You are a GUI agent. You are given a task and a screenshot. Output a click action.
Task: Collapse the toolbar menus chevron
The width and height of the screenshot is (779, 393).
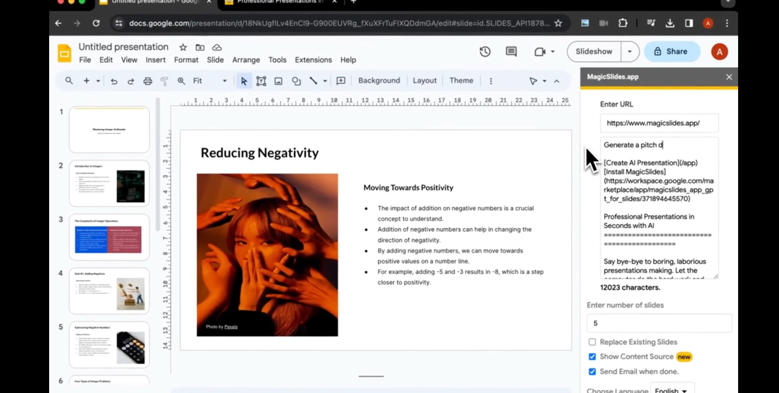coord(557,81)
